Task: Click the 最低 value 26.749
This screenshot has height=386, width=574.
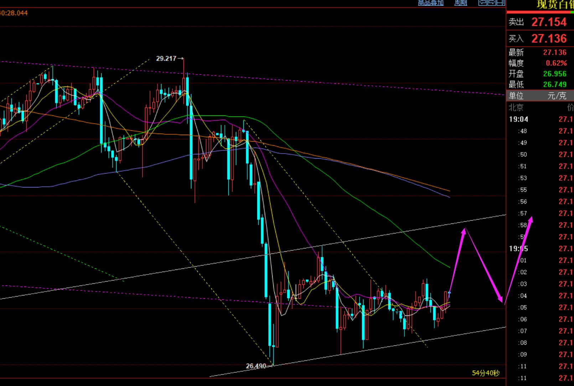Action: pyautogui.click(x=555, y=84)
